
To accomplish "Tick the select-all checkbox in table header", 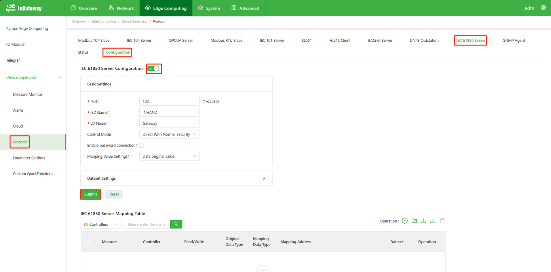I will click(89, 242).
